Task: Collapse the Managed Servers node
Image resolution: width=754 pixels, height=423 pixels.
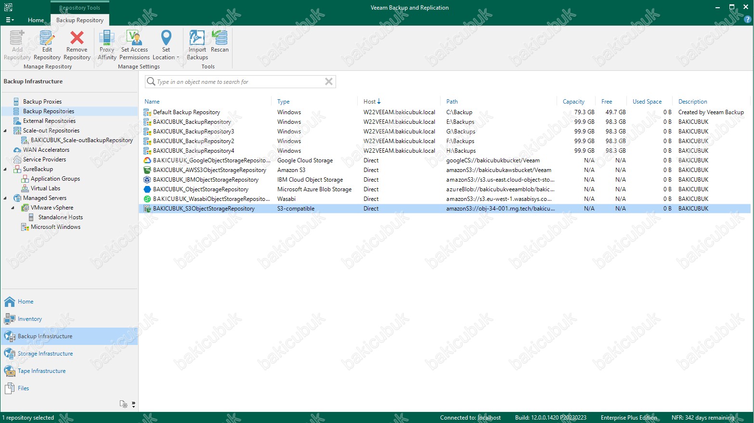Action: (5, 198)
